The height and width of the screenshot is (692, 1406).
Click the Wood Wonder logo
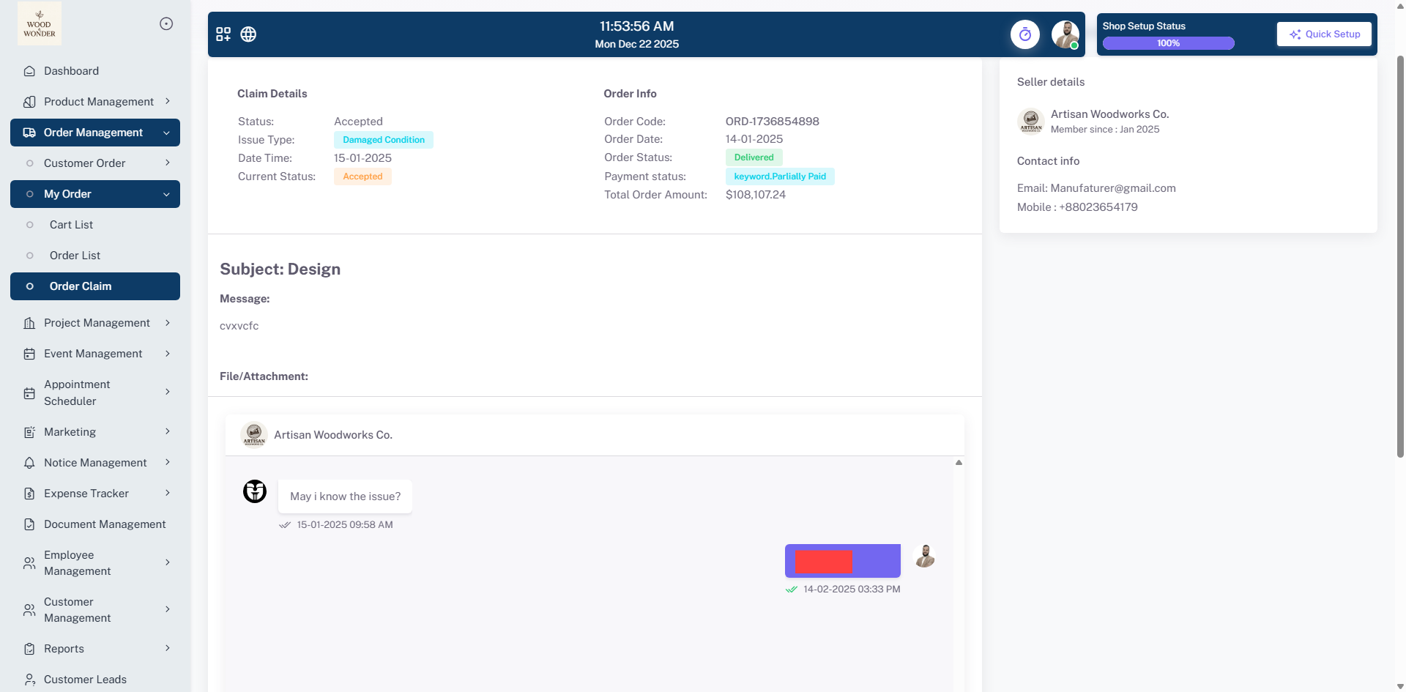point(40,24)
